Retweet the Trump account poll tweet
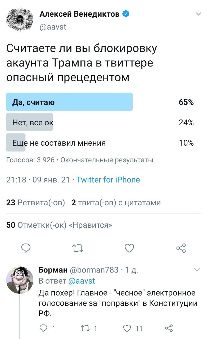 click(78, 248)
